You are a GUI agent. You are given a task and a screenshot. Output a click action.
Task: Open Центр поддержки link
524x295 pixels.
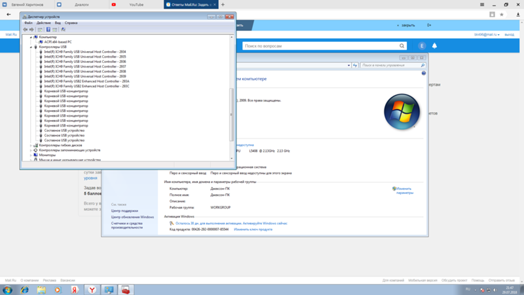click(124, 210)
